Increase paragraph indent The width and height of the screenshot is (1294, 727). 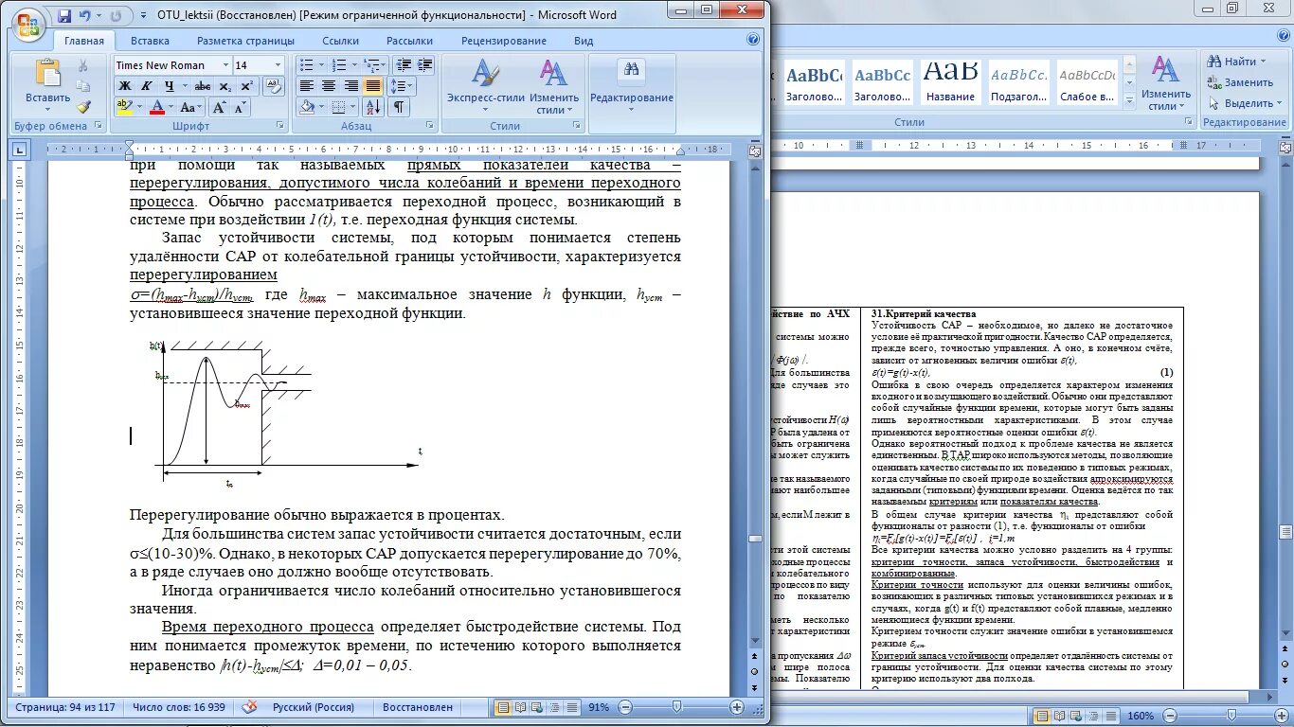tap(424, 65)
